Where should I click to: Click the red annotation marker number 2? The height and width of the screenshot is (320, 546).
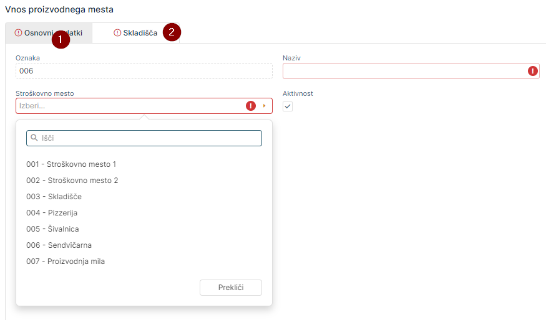pos(172,32)
